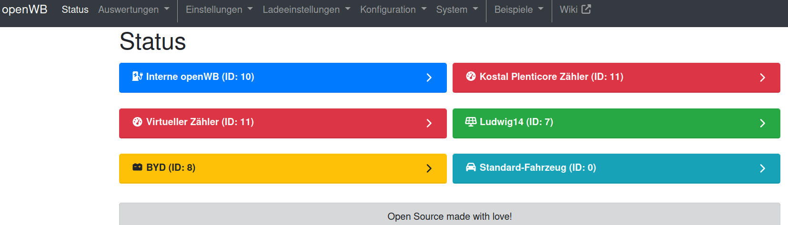Expand the Ludwig14 card chevron
Image resolution: width=788 pixels, height=225 pixels.
(762, 123)
